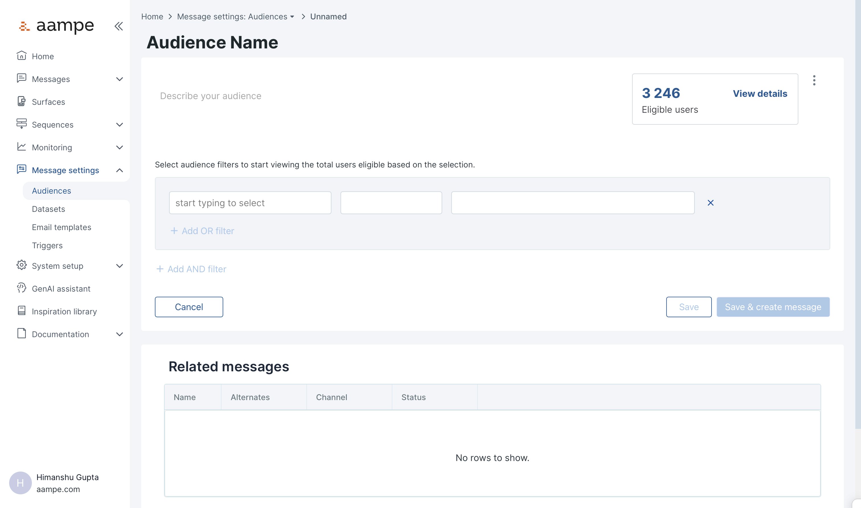Expand the System setup chevron
This screenshot has width=861, height=508.
coord(119,266)
